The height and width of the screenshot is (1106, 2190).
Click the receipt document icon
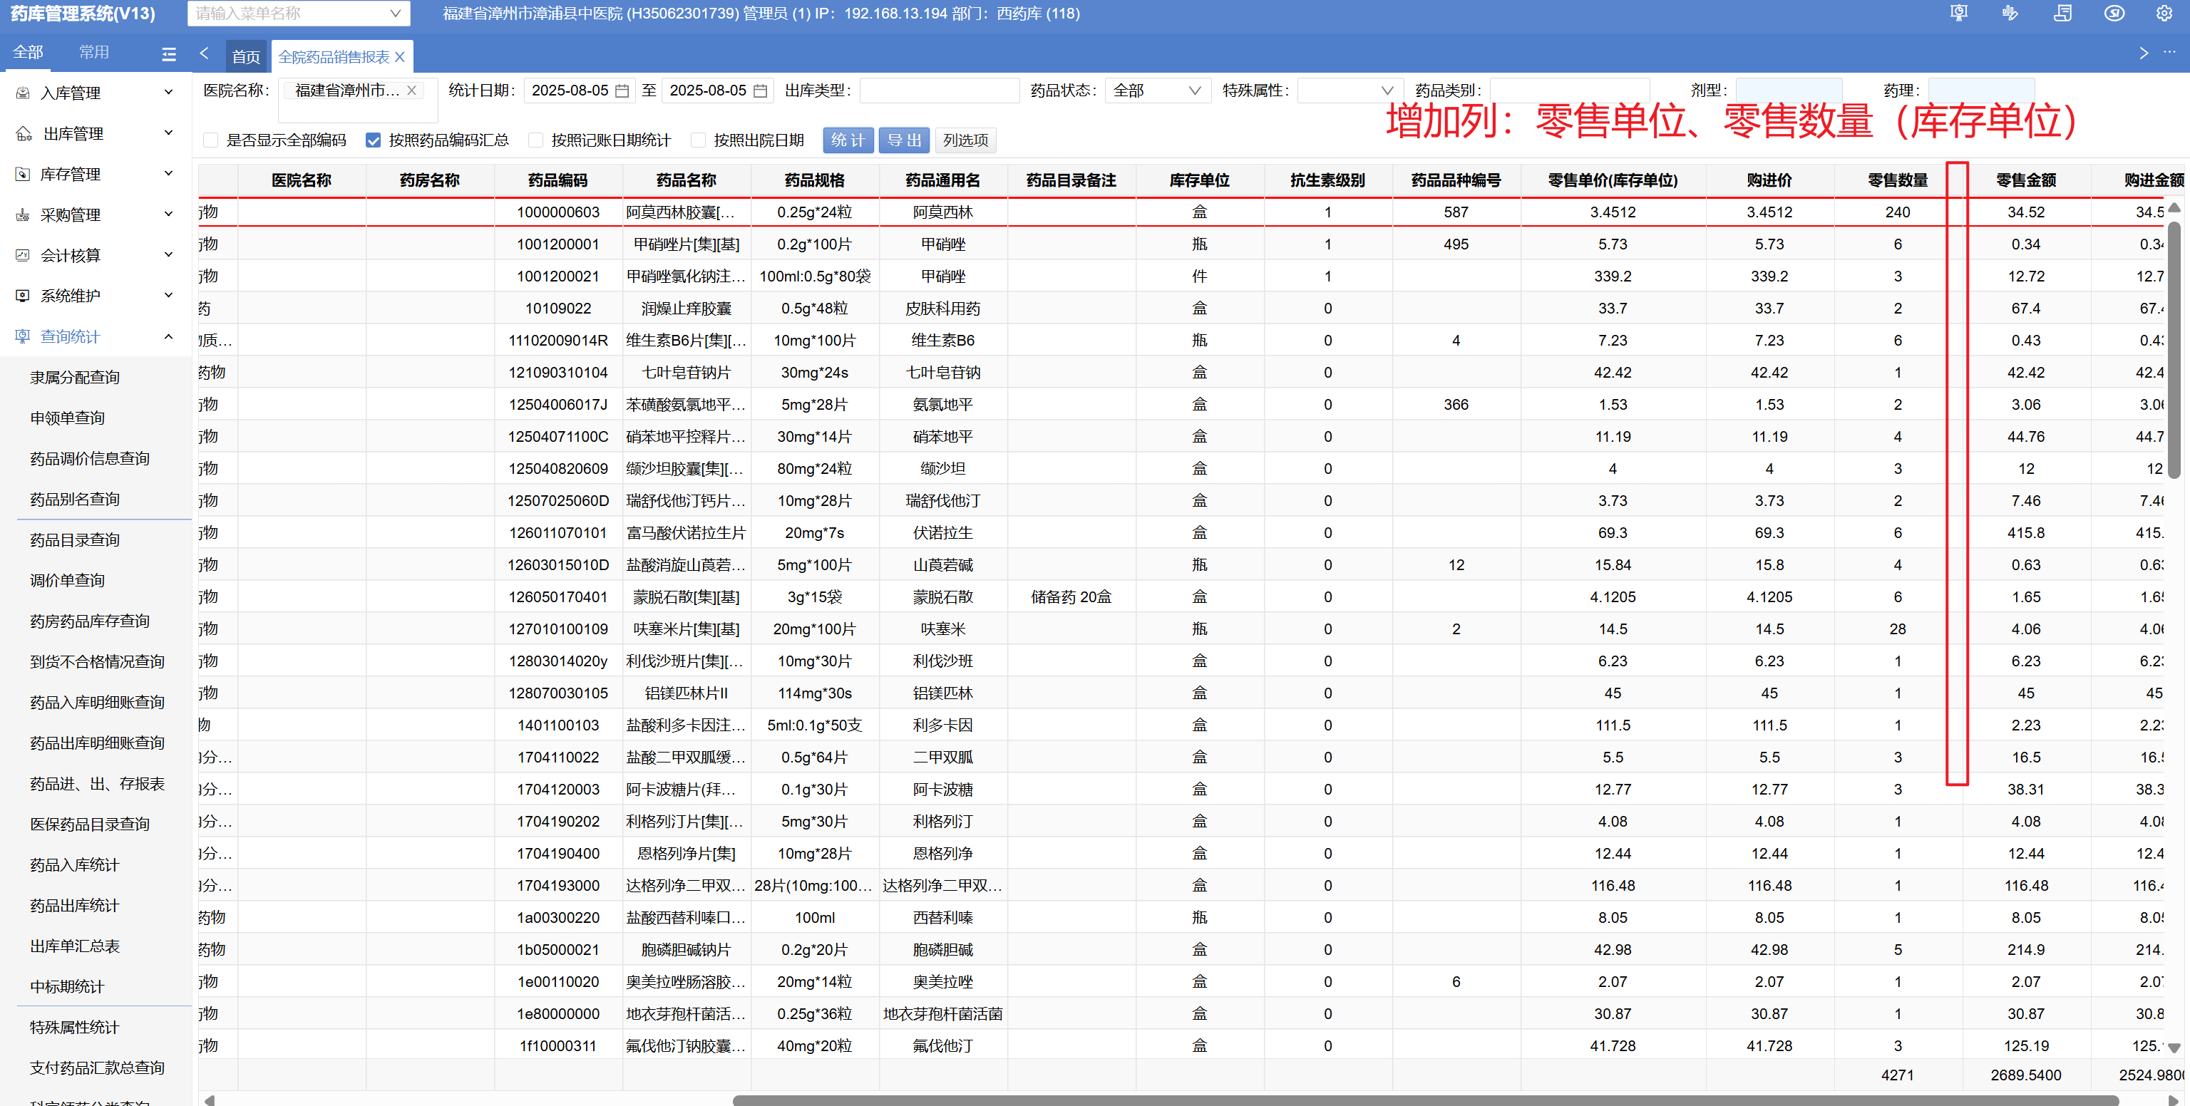pyautogui.click(x=2062, y=14)
